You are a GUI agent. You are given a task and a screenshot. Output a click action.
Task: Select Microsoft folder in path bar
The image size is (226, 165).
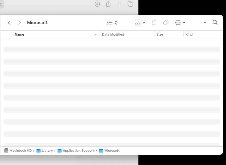pos(109,151)
